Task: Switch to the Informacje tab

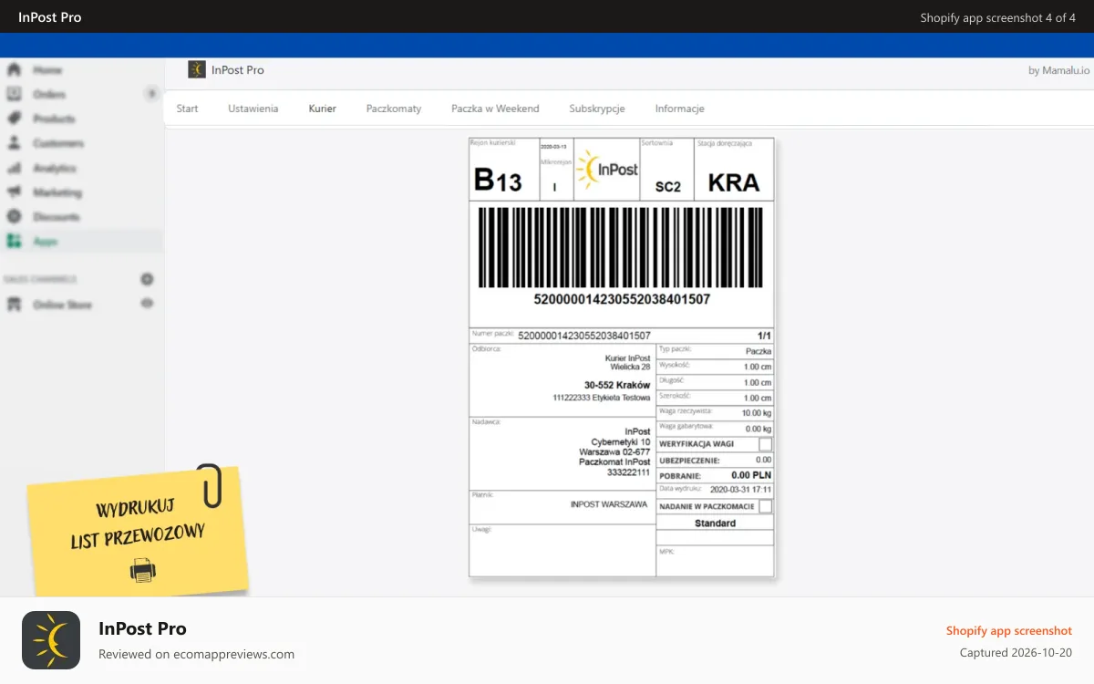Action: (x=679, y=109)
